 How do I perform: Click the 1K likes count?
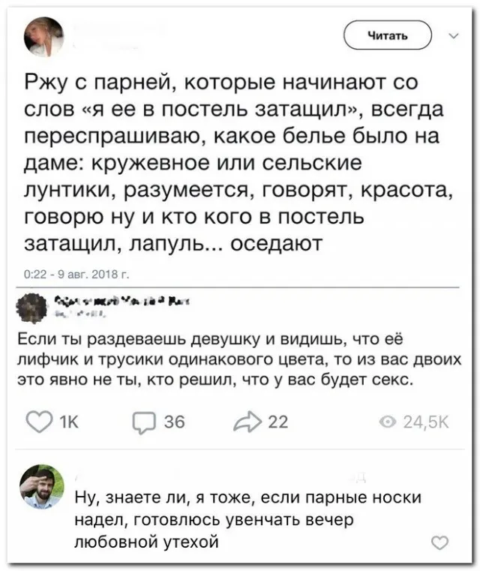click(x=67, y=423)
